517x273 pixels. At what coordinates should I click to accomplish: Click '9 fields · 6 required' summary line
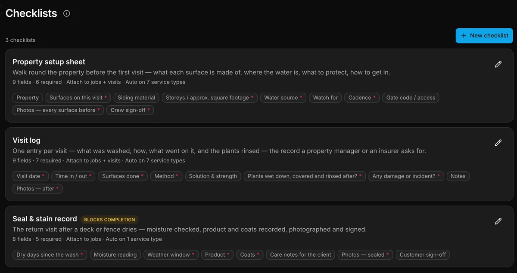tap(99, 82)
